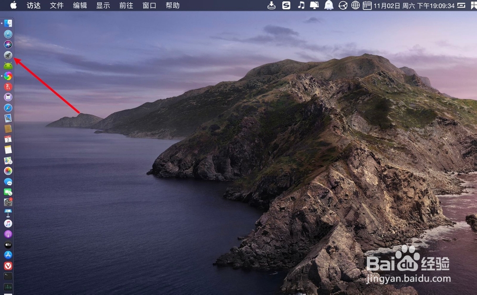Open the Music app in dock
The image size is (477, 295).
(8, 224)
